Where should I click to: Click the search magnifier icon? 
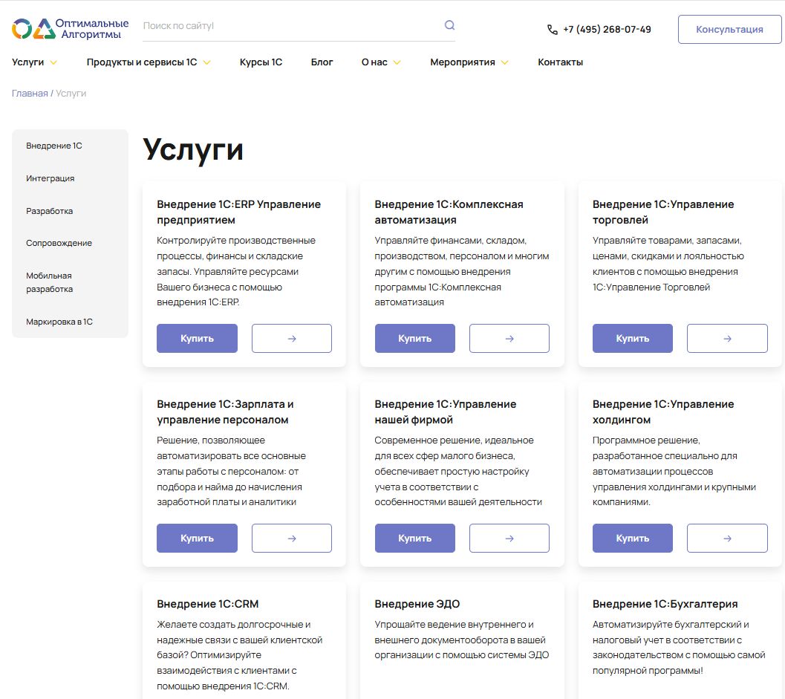click(x=449, y=25)
